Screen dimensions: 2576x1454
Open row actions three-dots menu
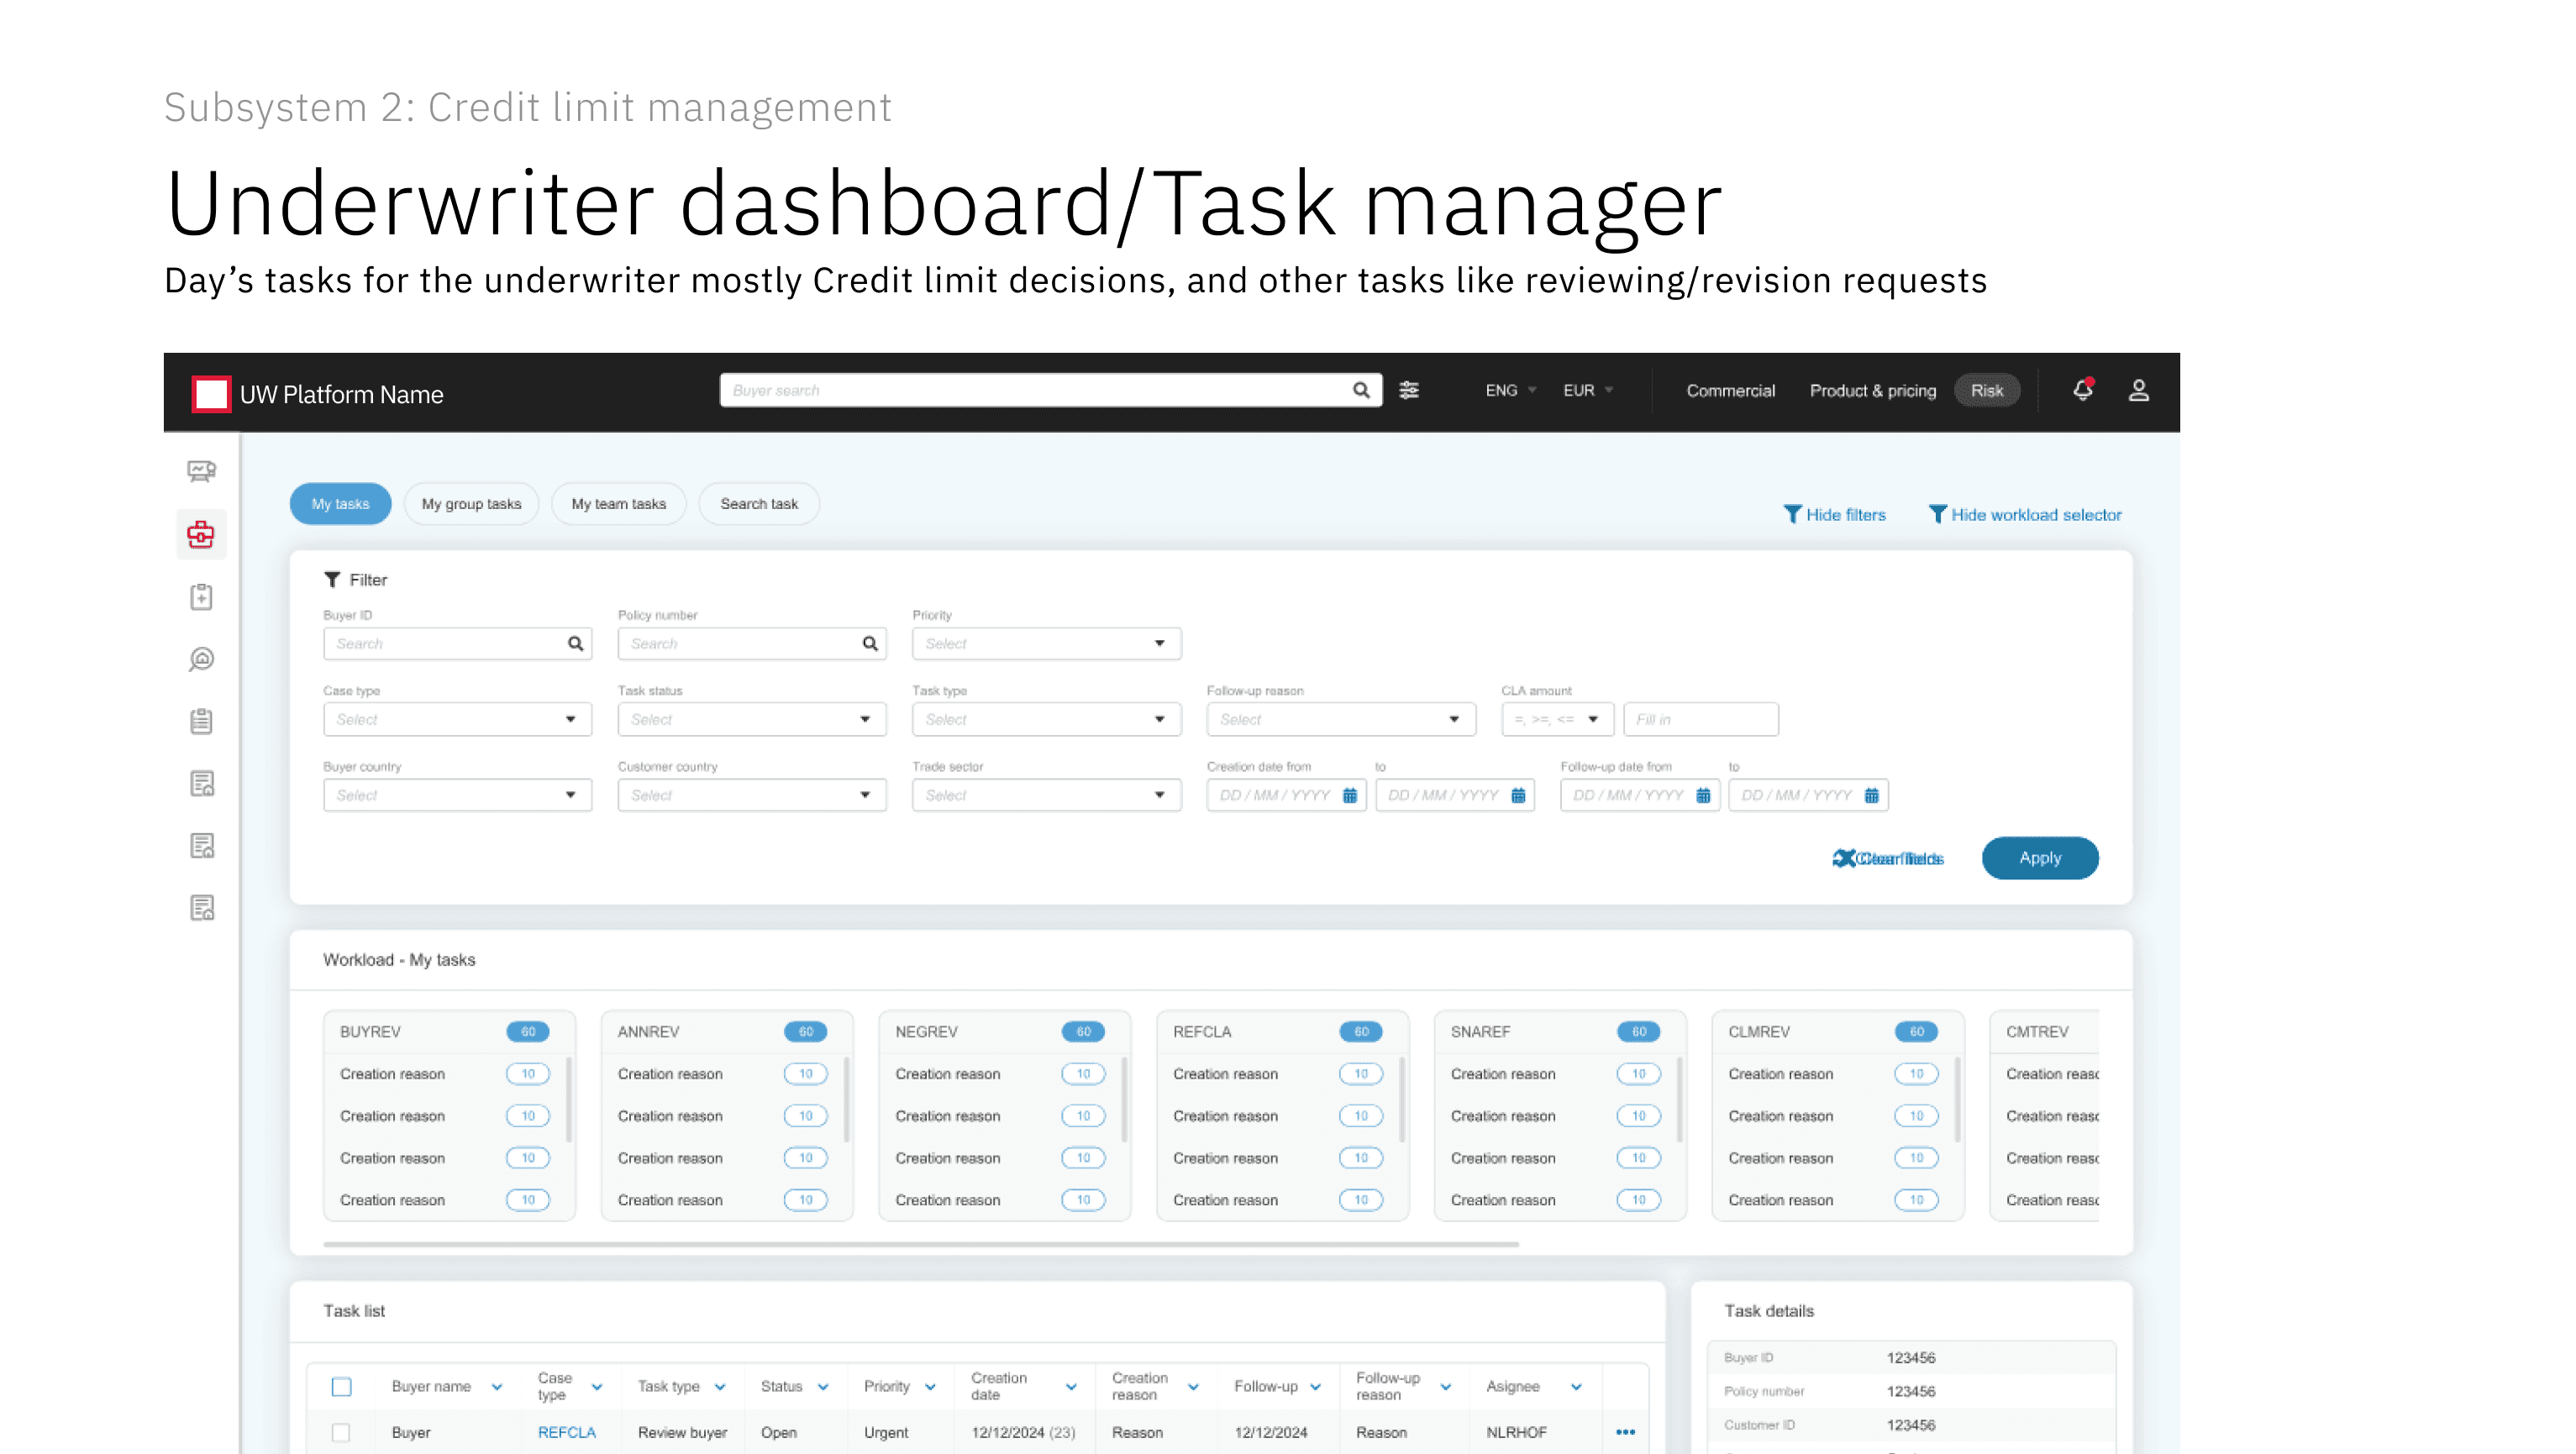click(x=1625, y=1432)
